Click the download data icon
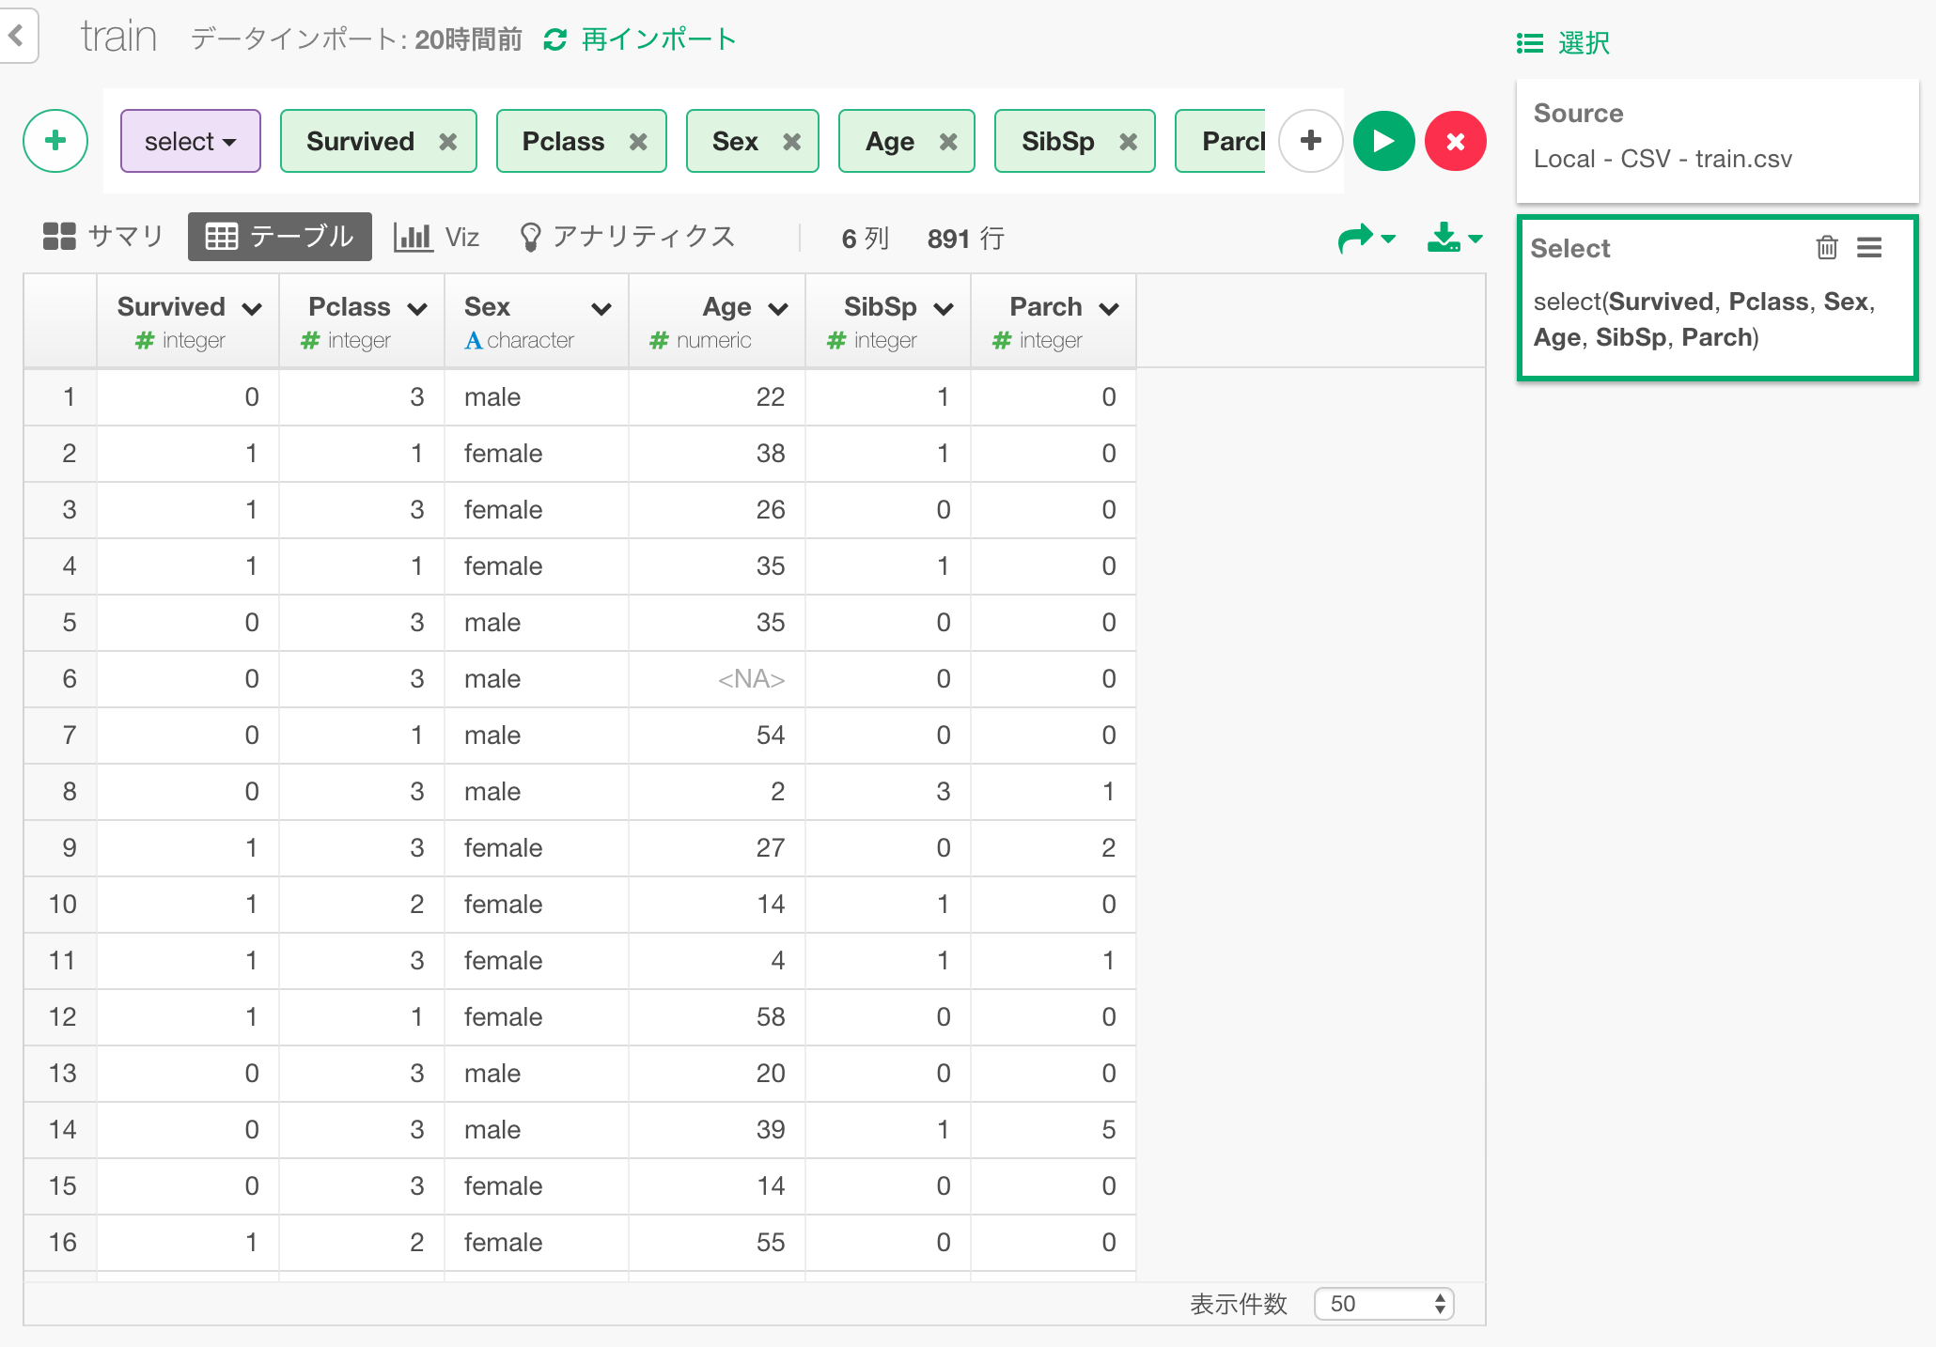This screenshot has height=1347, width=1936. (1444, 237)
